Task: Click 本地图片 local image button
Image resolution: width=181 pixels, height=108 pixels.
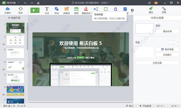Action: tap(167, 55)
